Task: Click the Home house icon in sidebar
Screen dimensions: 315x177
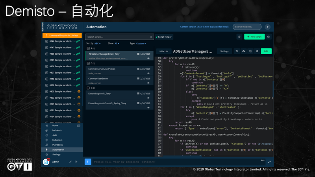Action: click(x=46, y=125)
